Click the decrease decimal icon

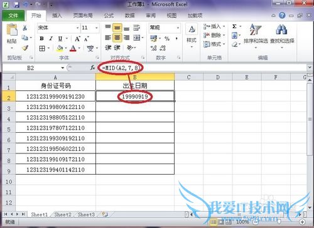coord(163,48)
